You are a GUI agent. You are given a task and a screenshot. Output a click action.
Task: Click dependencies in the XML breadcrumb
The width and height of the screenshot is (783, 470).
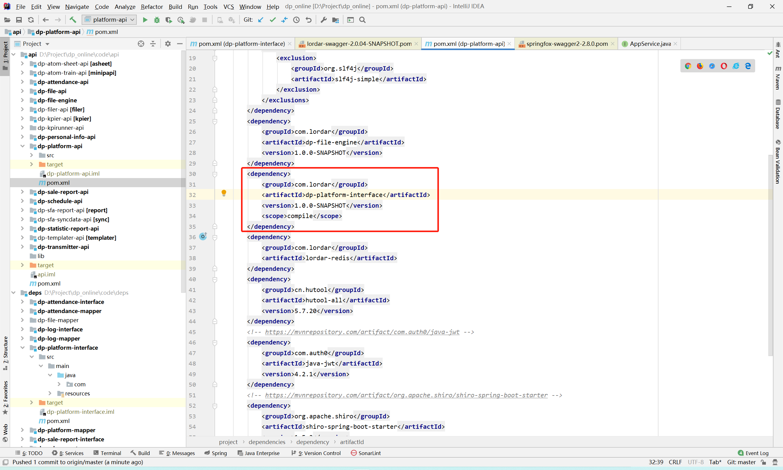[267, 442]
